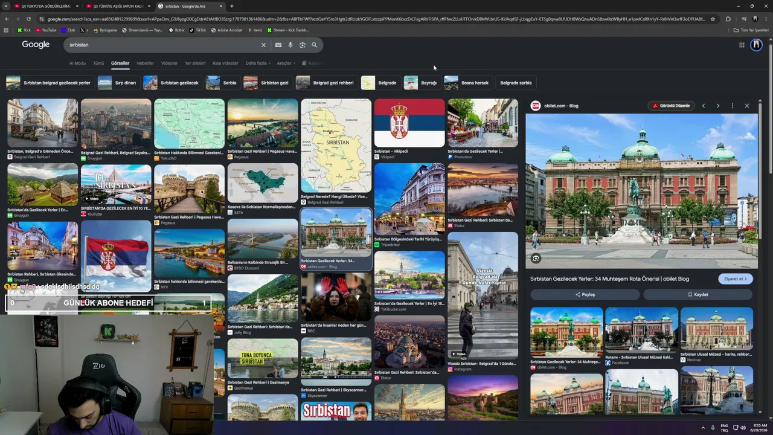Clear the search box with the X
Image resolution: width=773 pixels, height=435 pixels.
point(263,45)
